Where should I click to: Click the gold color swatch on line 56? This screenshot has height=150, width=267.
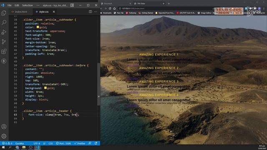45,88
